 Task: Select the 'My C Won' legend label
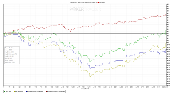(8, 92)
